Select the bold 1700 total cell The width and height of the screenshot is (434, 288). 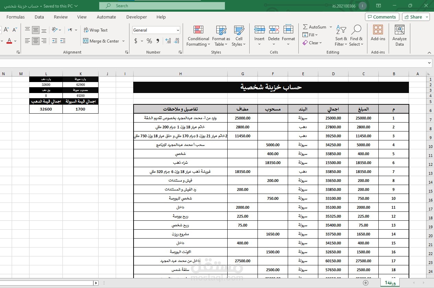tap(80, 109)
